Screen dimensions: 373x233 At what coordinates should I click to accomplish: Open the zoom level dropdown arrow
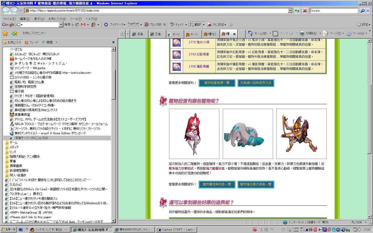click(365, 222)
